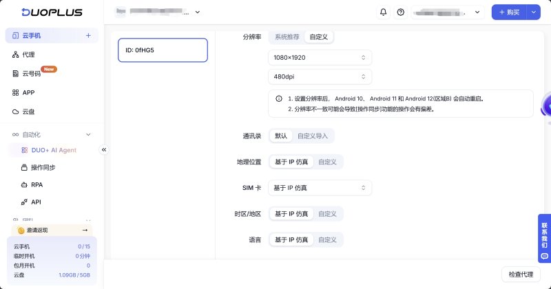551x289 pixels.
Task: Click the New badge on 云号码
Action: [x=49, y=69]
